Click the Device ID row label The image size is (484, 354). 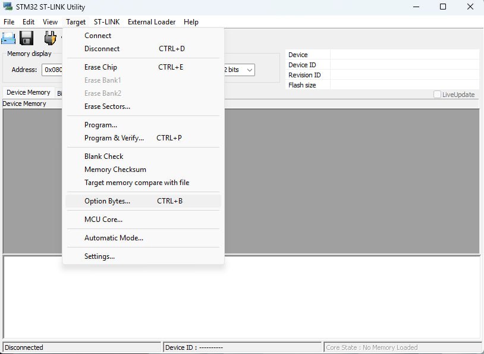pyautogui.click(x=302, y=65)
